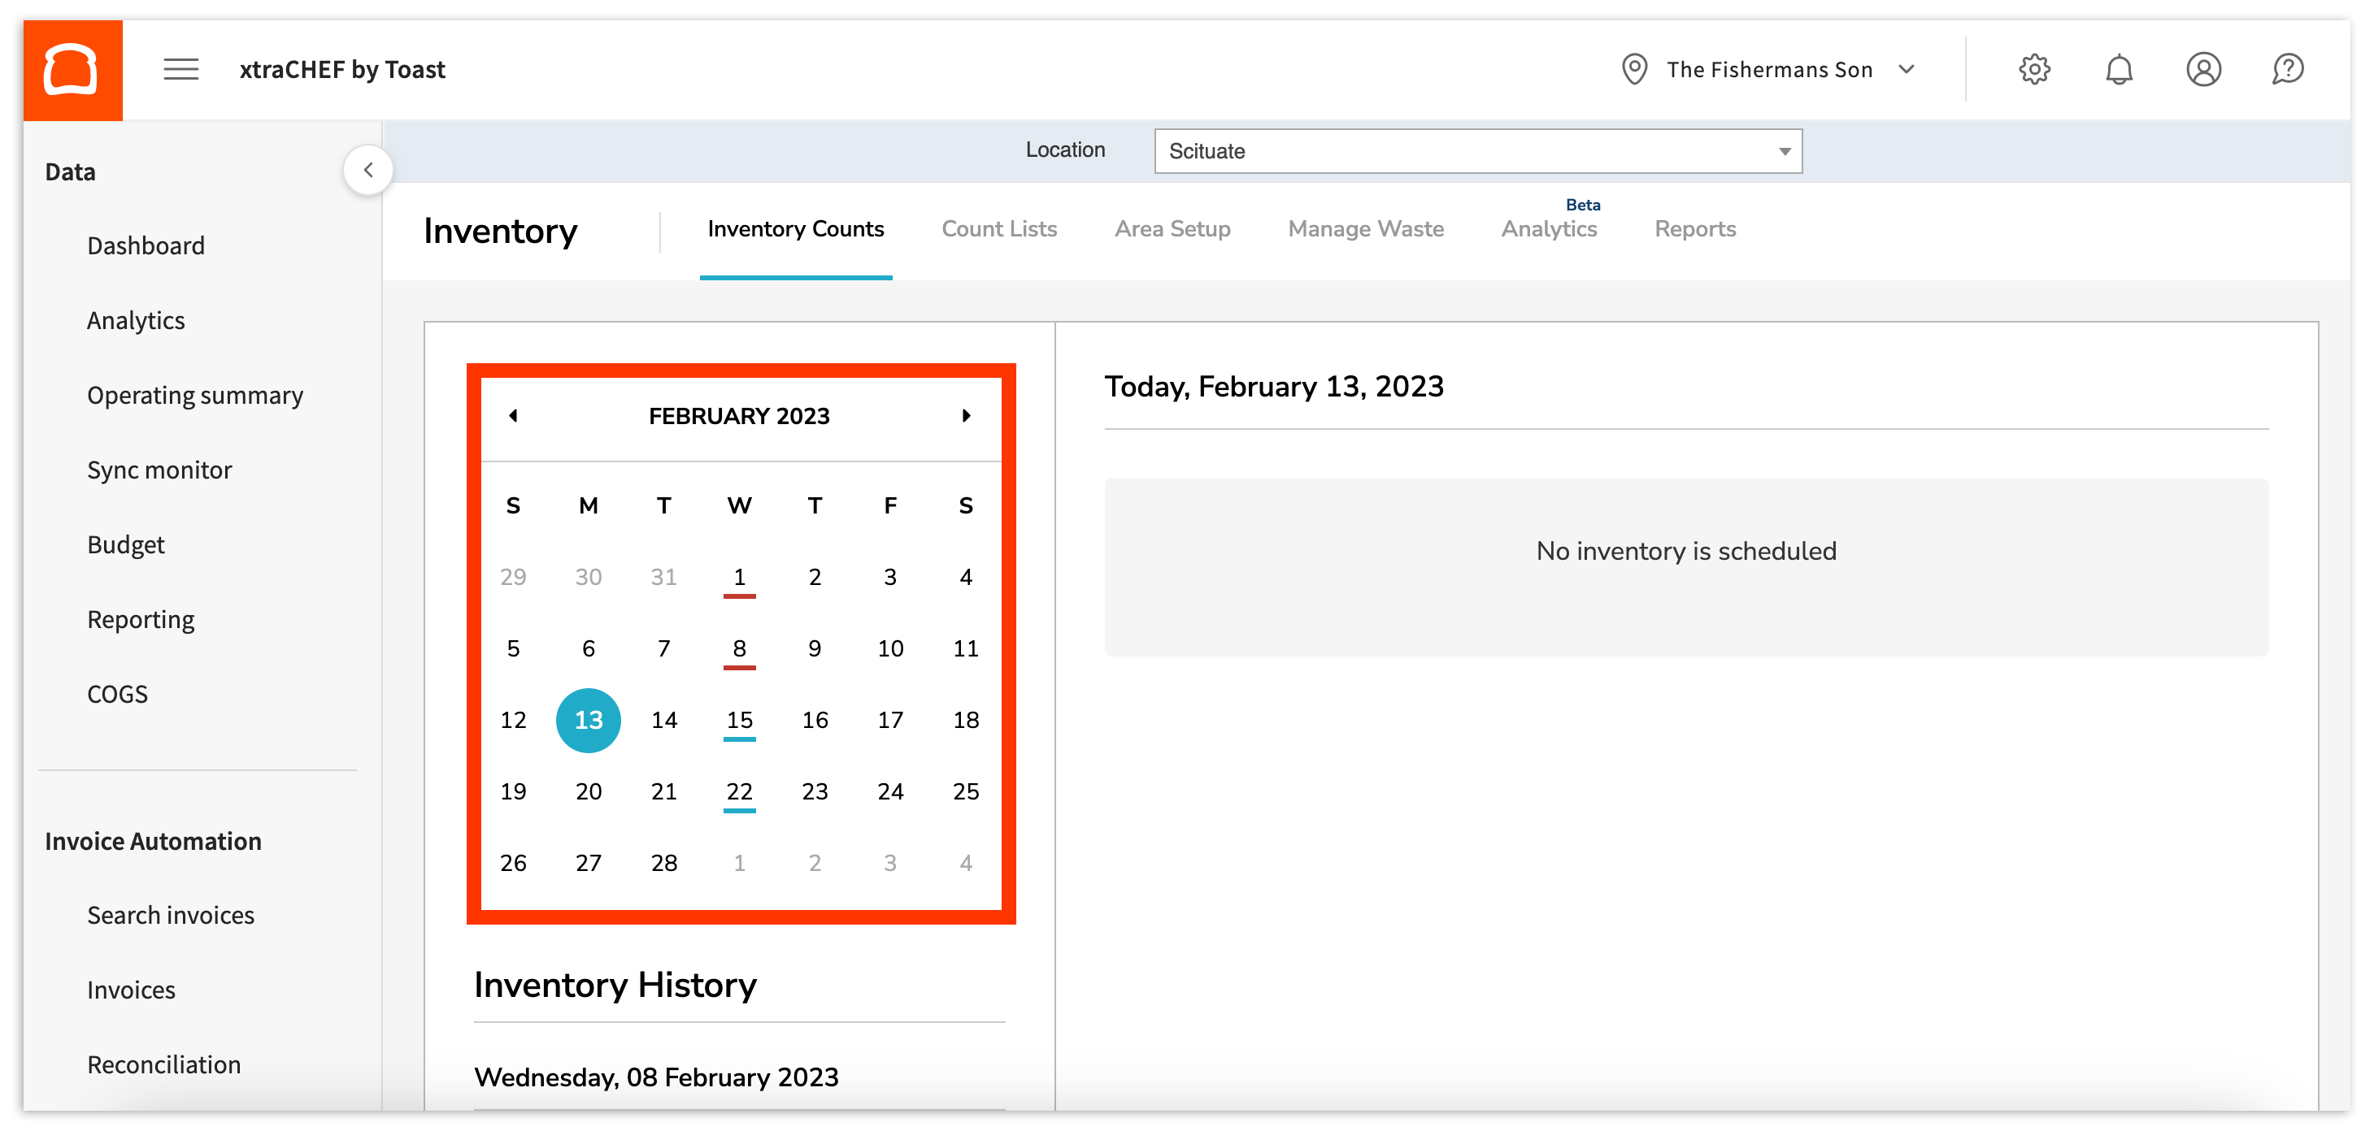Go to next month in calendar

[x=966, y=415]
